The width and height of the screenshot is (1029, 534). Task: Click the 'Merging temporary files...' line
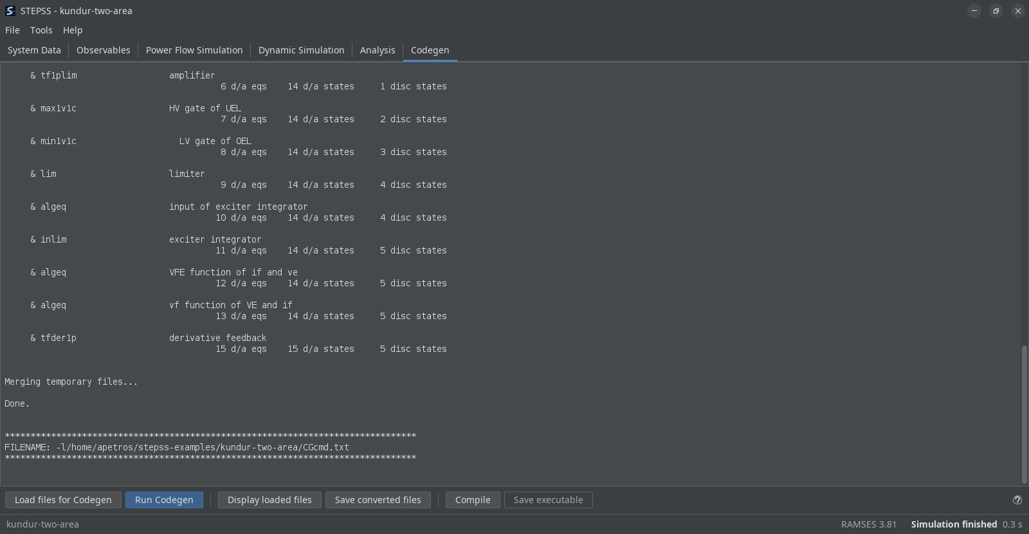[x=71, y=382]
